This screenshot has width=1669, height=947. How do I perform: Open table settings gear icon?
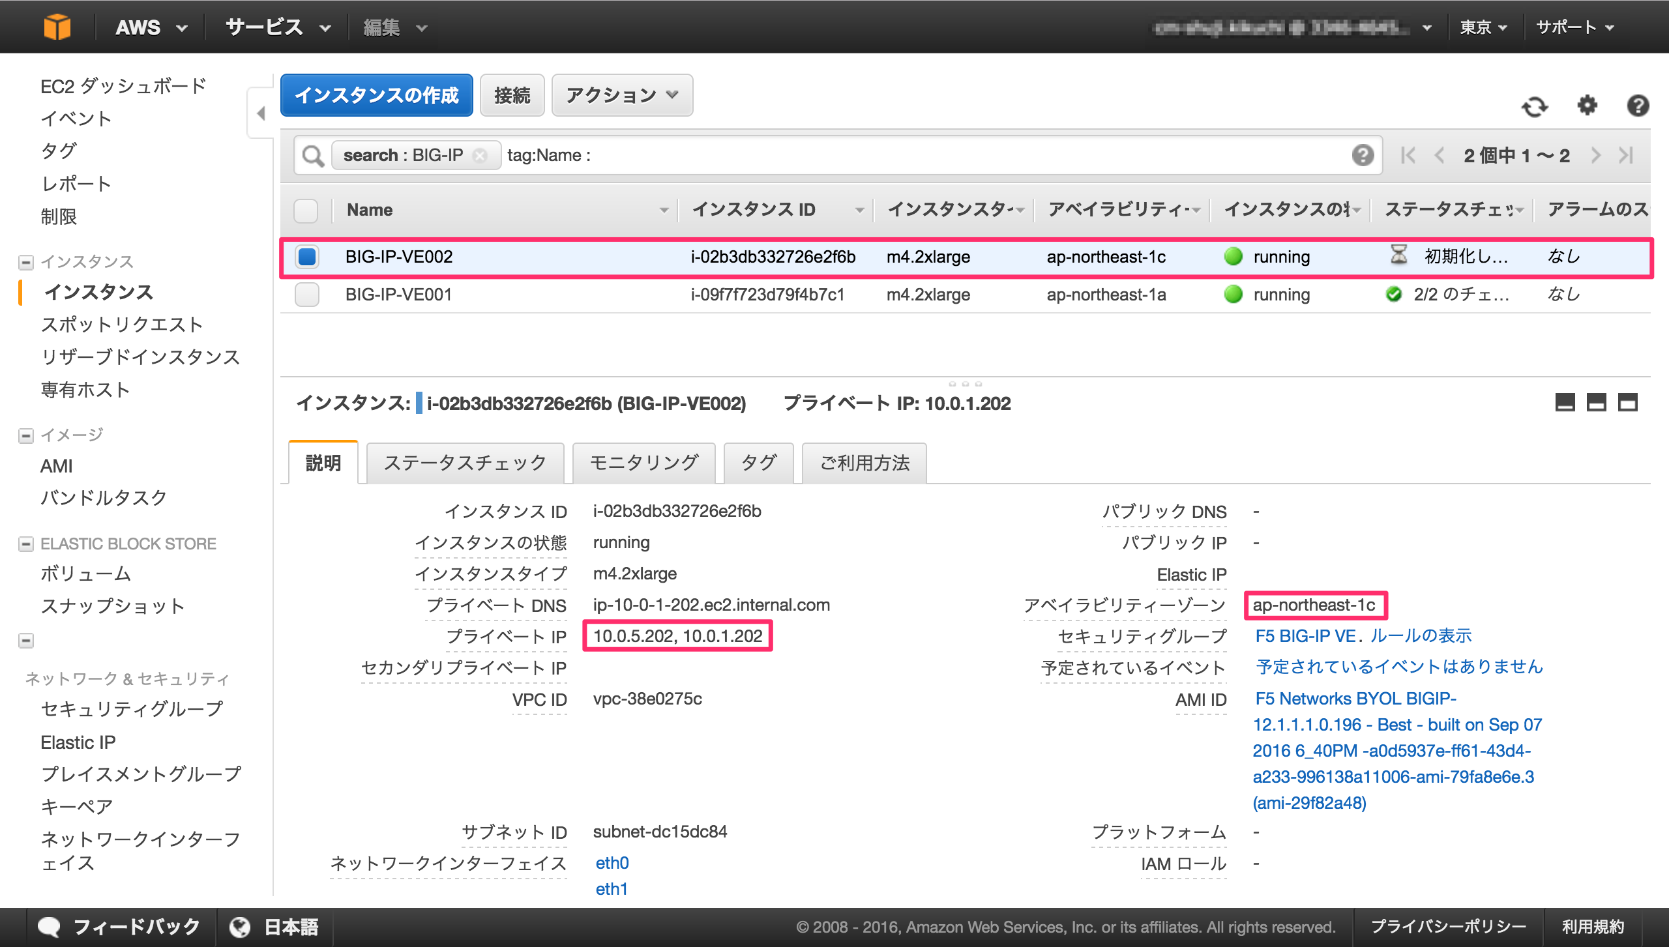click(x=1588, y=105)
